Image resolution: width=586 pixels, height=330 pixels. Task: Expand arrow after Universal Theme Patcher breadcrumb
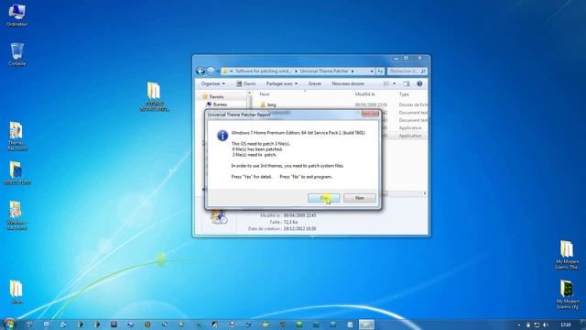coord(353,71)
